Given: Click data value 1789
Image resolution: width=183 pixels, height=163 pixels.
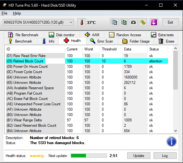Looking at the screenshot, I should (128, 67).
